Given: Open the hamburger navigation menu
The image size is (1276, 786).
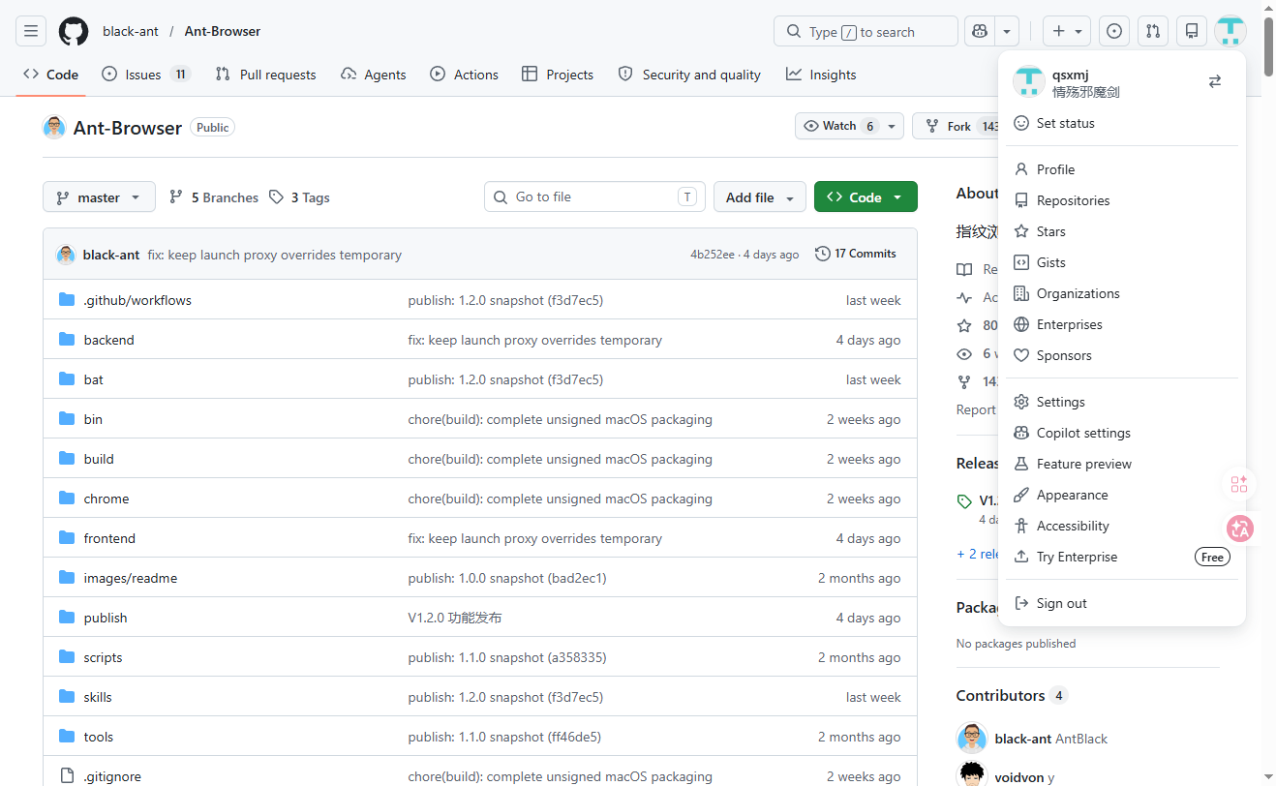Looking at the screenshot, I should pyautogui.click(x=31, y=31).
